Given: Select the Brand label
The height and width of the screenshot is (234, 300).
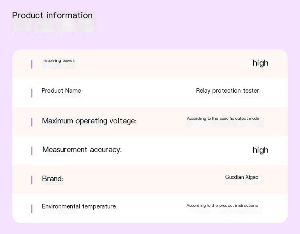Looking at the screenshot, I should click(x=52, y=179).
